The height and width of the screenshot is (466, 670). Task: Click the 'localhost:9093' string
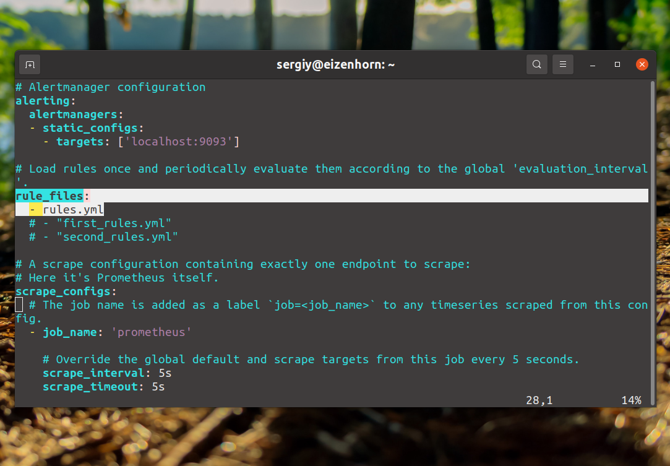click(179, 142)
